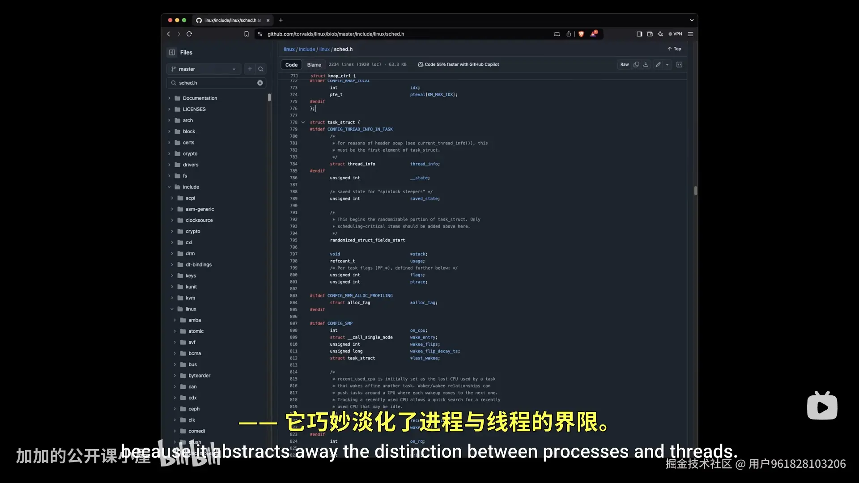Click the Top link to scroll up
The height and width of the screenshot is (483, 859).
674,49
